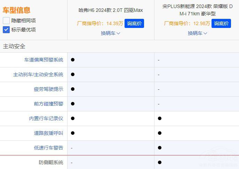Click the 车道偏离预警系统 row label
The width and height of the screenshot is (239, 169).
43,60
